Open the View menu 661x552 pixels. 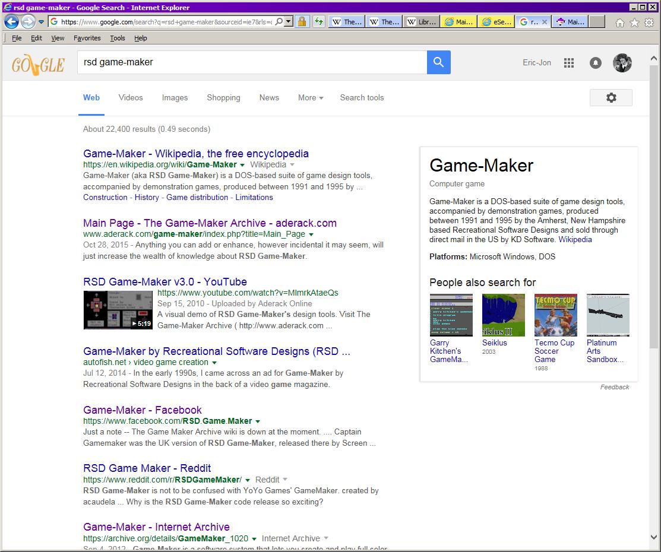58,38
